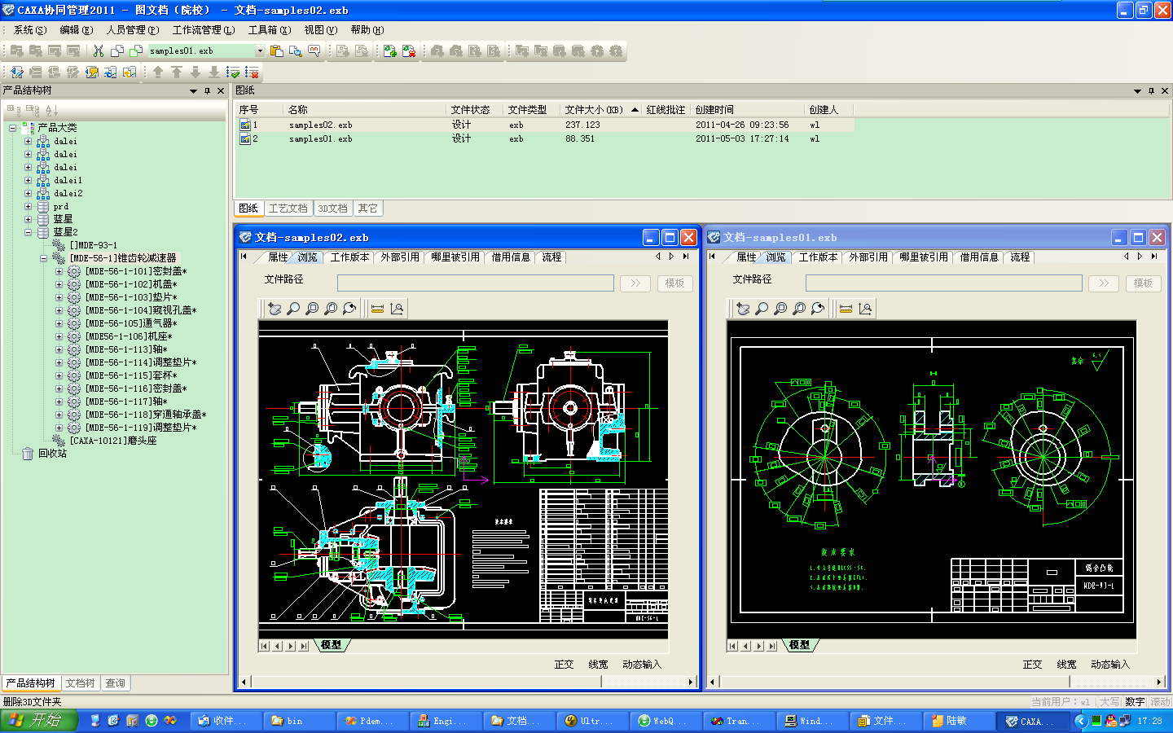Open the 系统(S) menu
The image size is (1173, 733).
pyautogui.click(x=30, y=29)
